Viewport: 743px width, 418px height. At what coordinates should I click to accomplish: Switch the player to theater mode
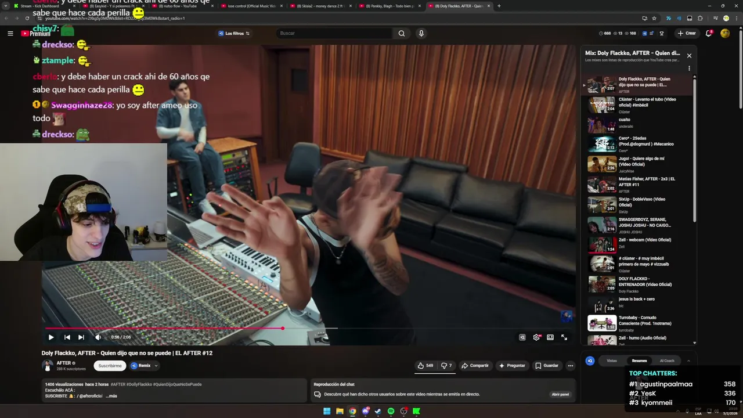[550, 337]
